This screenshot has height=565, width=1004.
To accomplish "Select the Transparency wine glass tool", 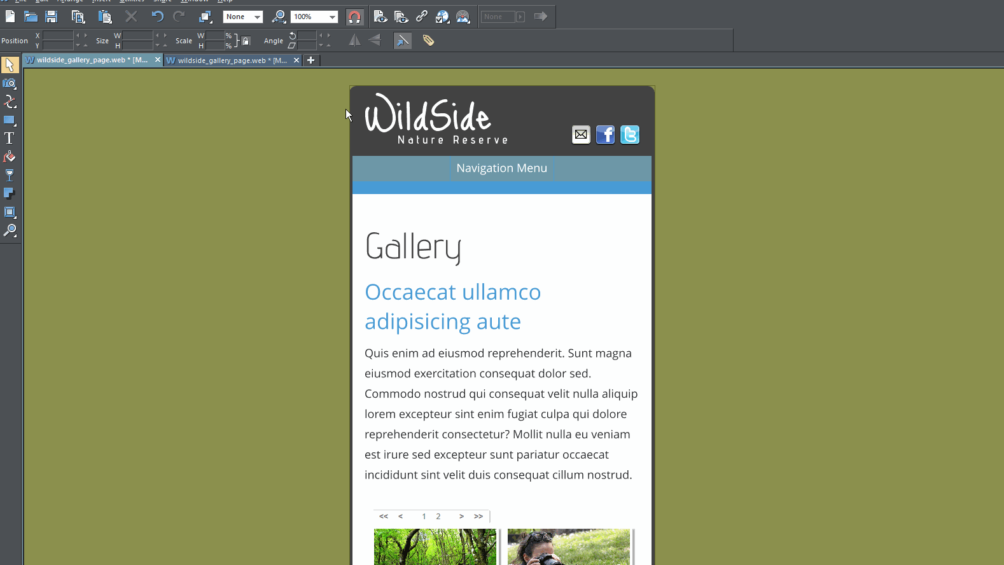I will pyautogui.click(x=10, y=175).
